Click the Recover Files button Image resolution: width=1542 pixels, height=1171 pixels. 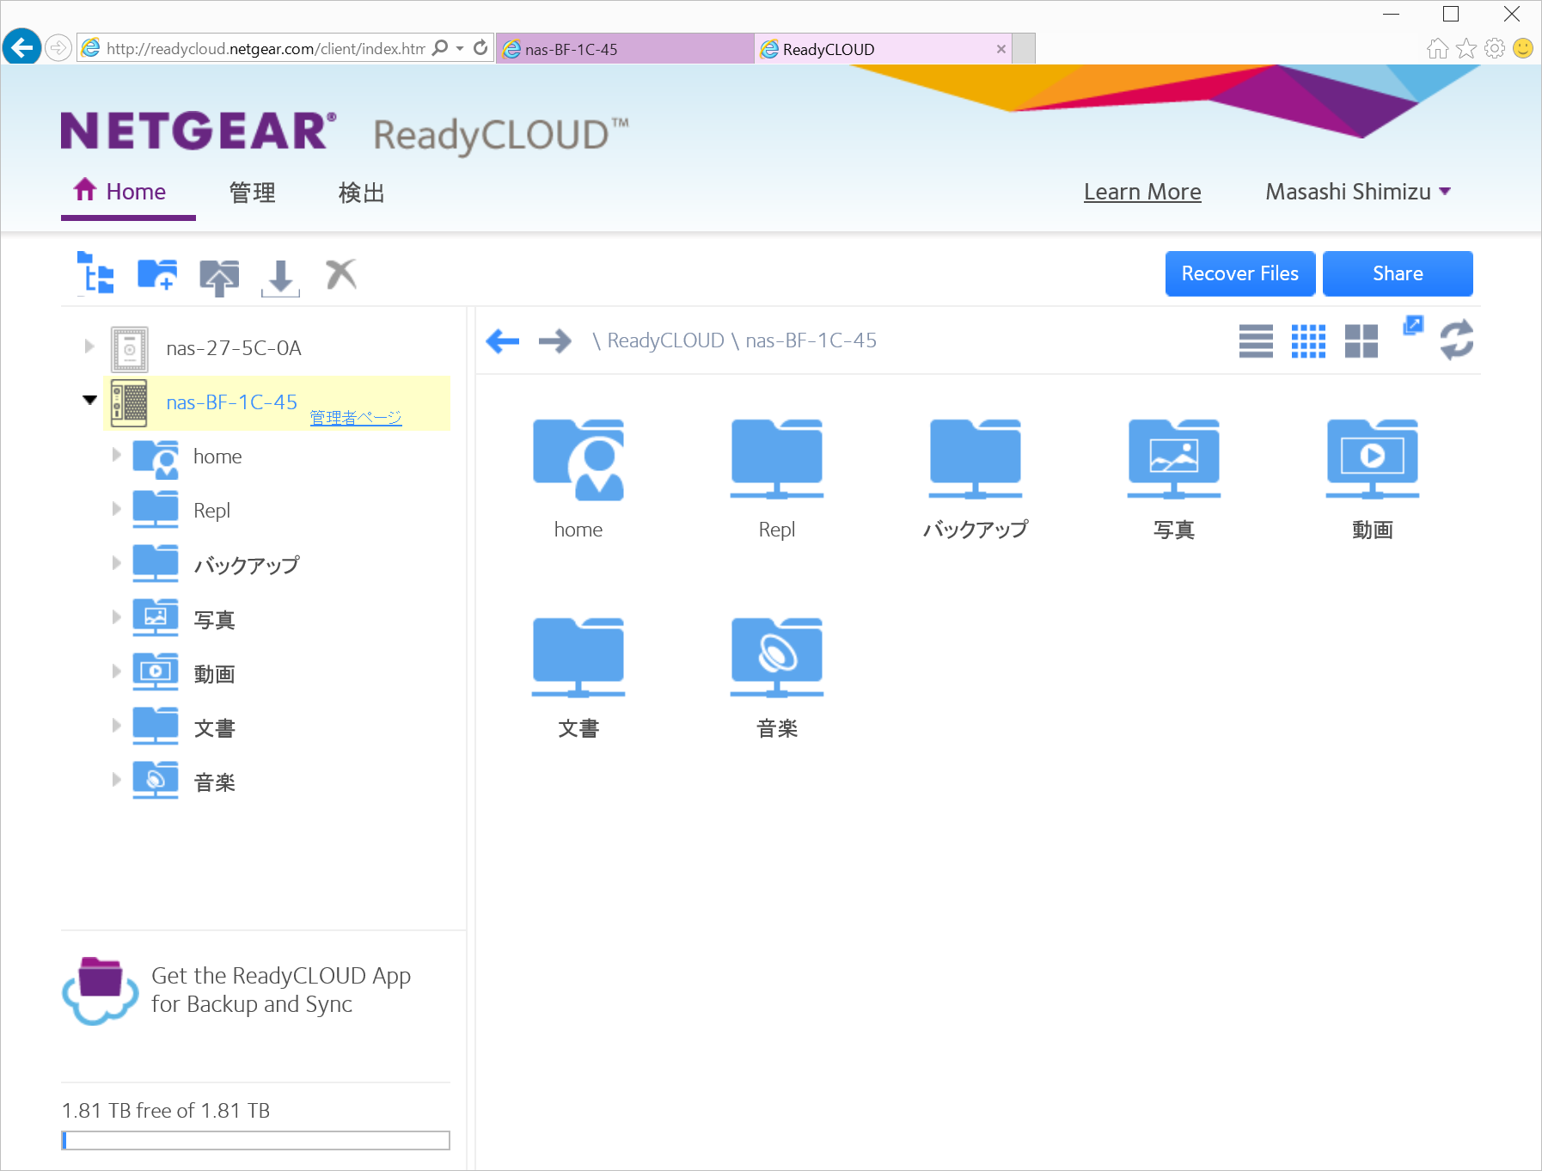pyautogui.click(x=1239, y=273)
